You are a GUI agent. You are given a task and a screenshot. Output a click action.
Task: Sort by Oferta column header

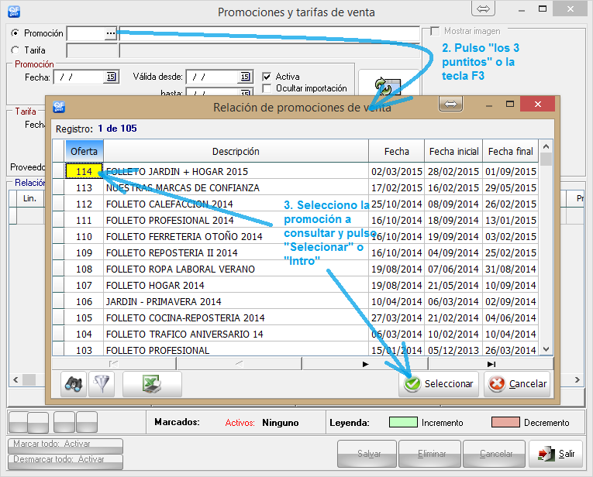[84, 151]
